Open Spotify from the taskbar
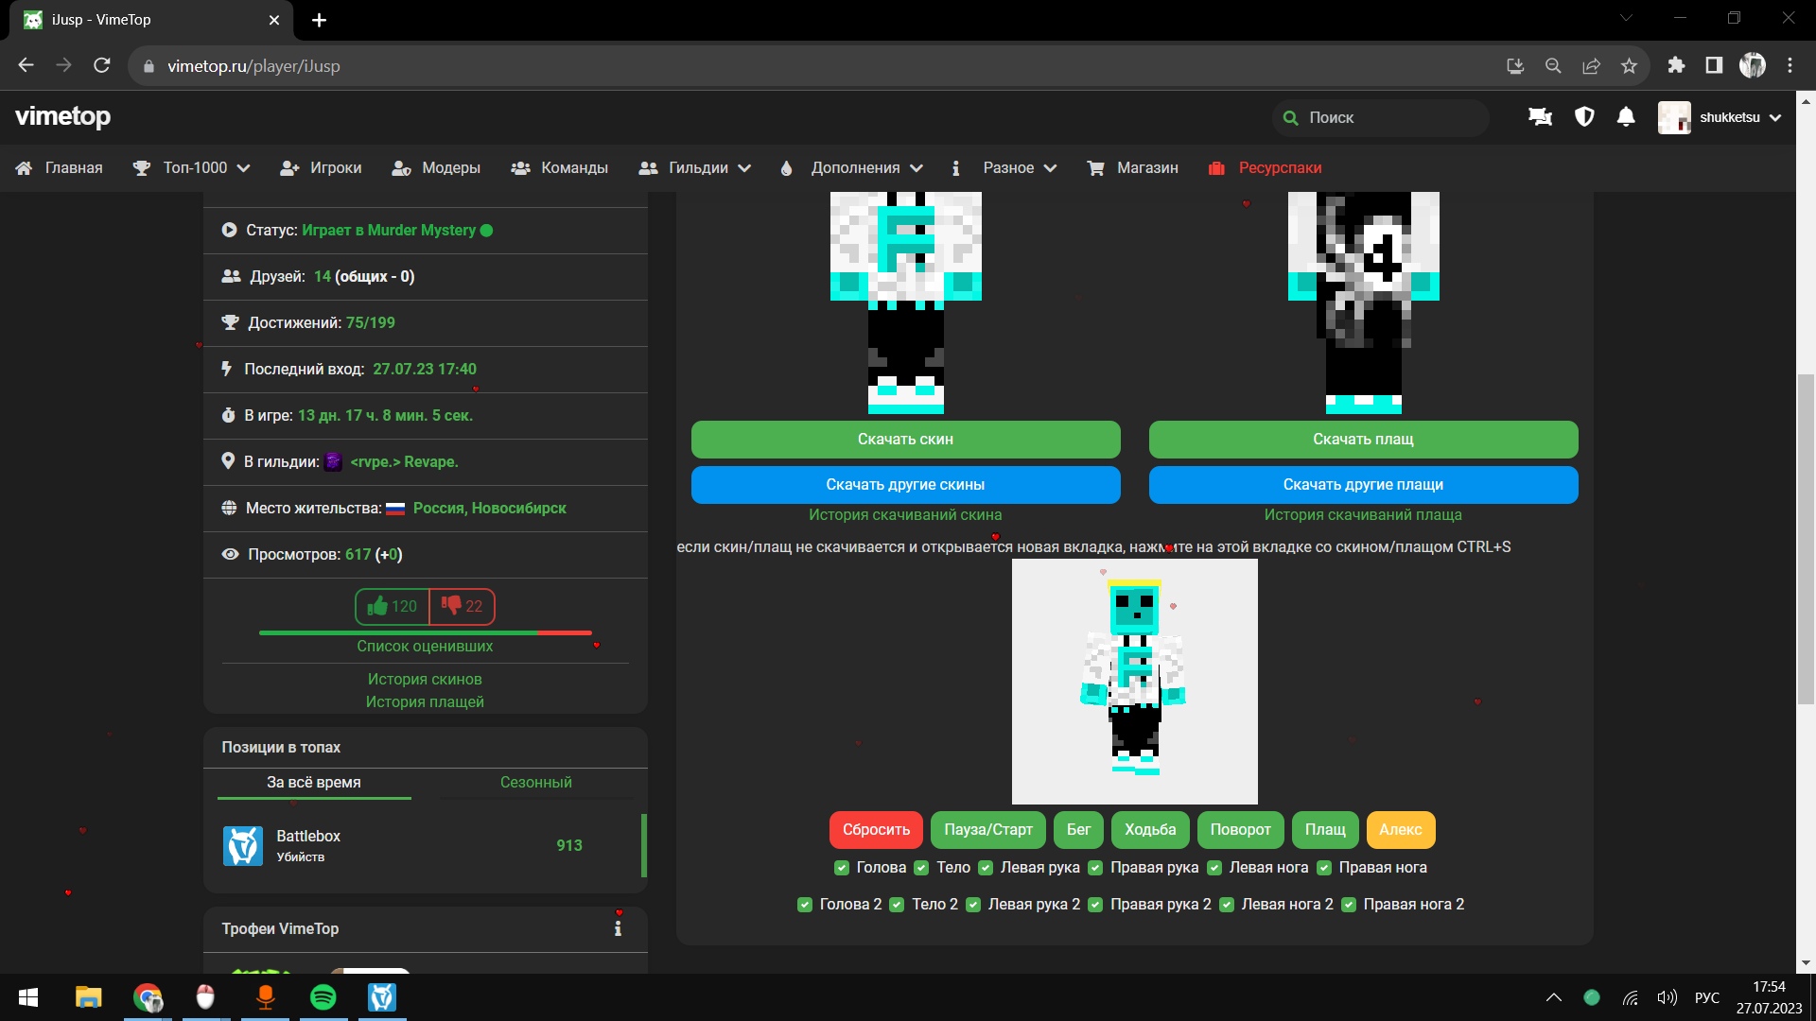 click(323, 997)
